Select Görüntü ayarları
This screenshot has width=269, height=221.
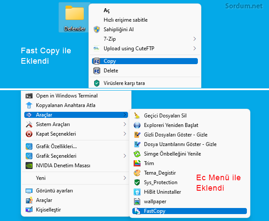76,191
